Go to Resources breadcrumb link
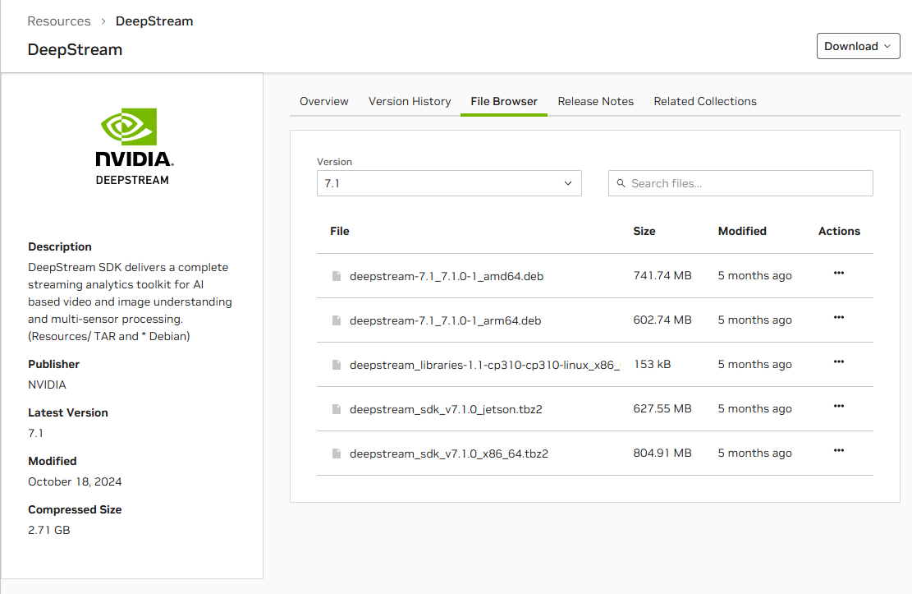Viewport: 912px width, 594px height. 59,21
